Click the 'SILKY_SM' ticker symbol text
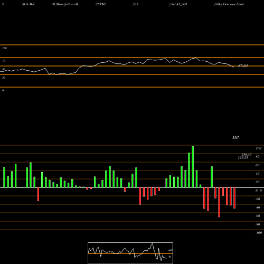 [x=179, y=4]
